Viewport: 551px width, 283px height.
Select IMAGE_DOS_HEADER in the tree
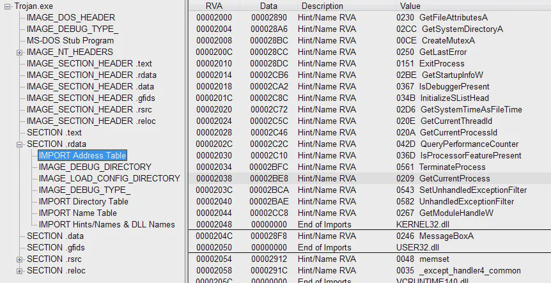click(x=71, y=17)
